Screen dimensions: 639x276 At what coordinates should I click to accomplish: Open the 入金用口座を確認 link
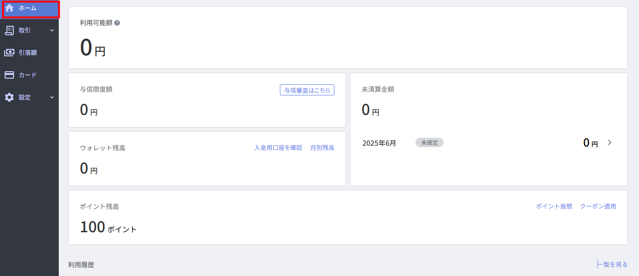click(x=278, y=148)
